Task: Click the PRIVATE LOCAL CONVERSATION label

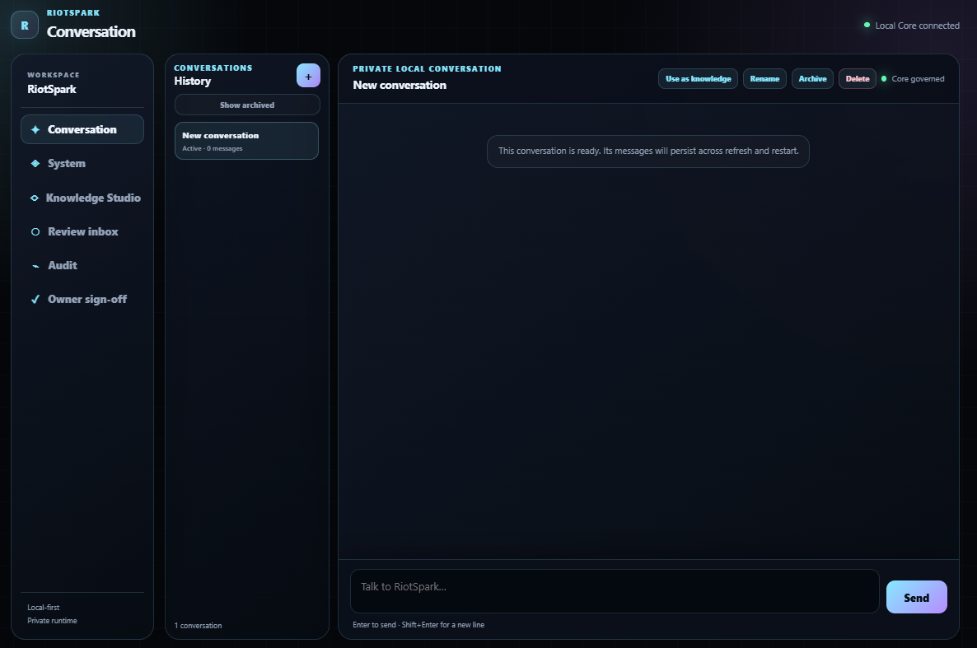Action: 427,68
